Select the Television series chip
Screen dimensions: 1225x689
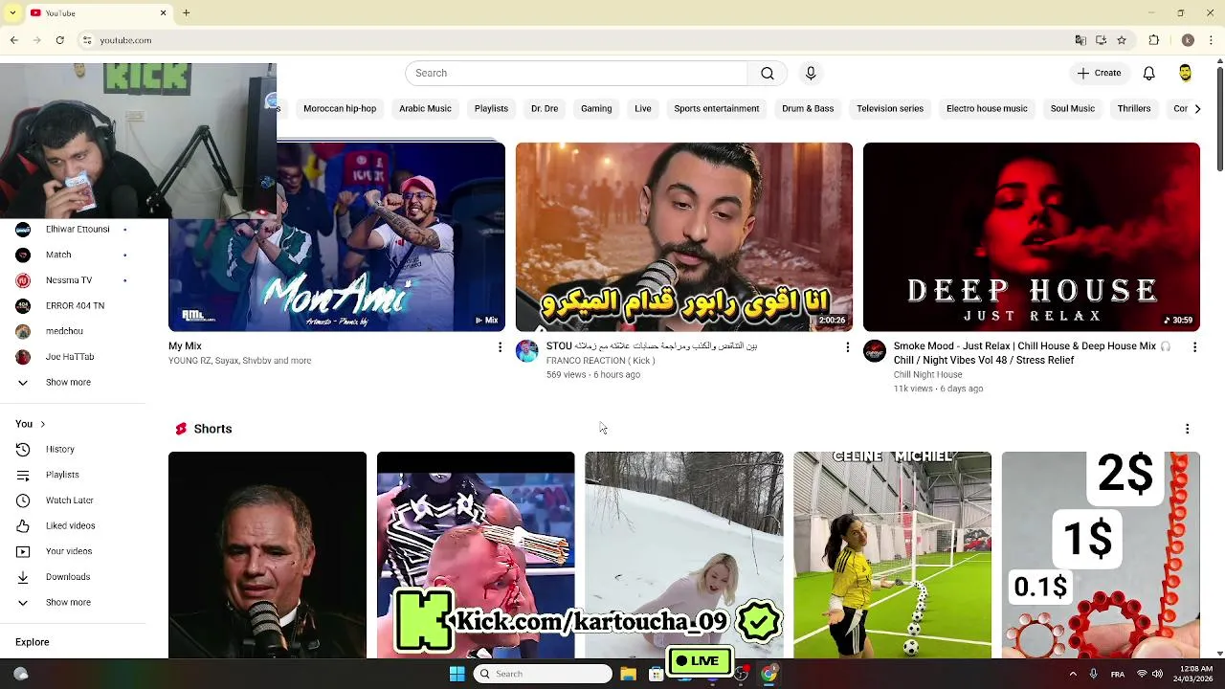[x=890, y=109]
